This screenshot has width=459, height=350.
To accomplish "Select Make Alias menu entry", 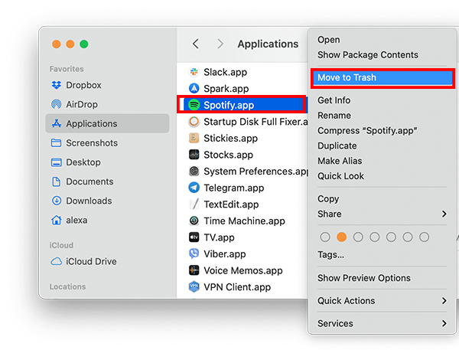I will pos(340,161).
